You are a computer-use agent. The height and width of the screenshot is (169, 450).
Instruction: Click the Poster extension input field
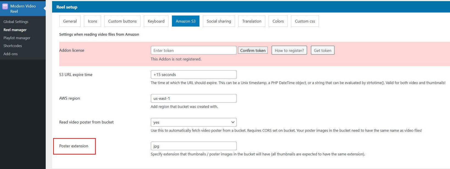click(x=194, y=146)
